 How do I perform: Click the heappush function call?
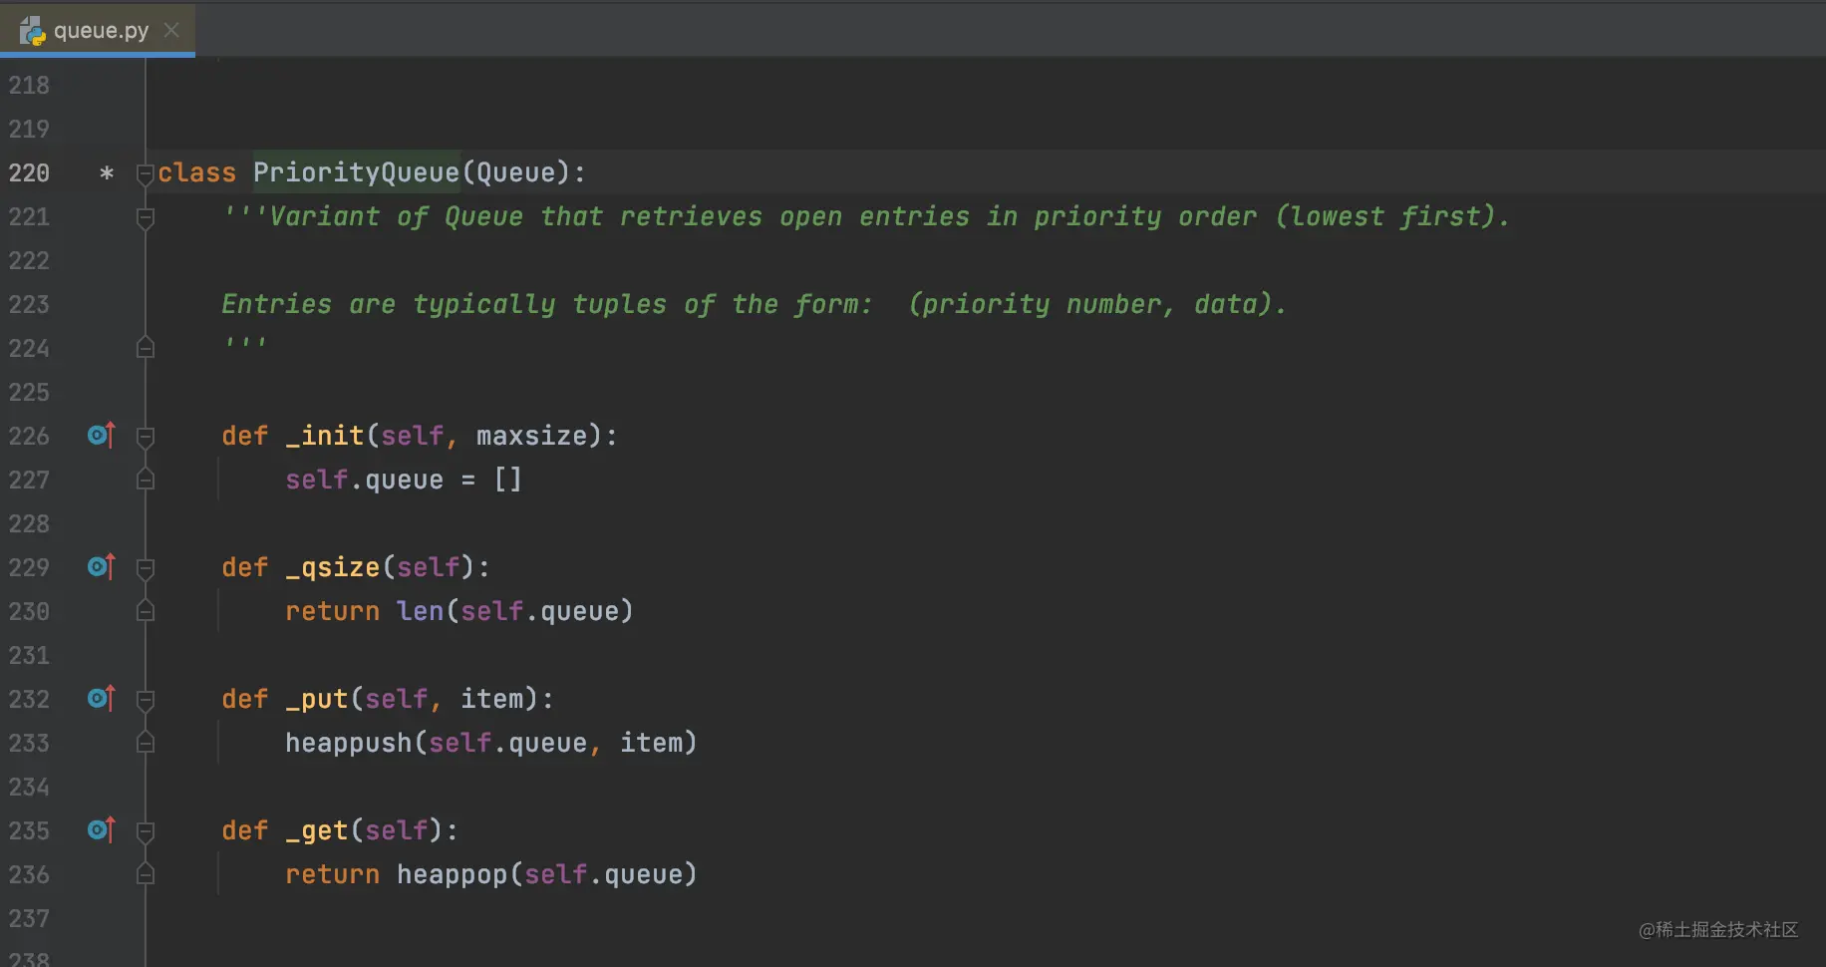click(x=349, y=743)
